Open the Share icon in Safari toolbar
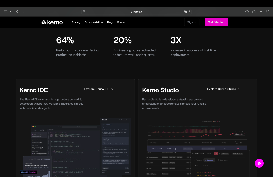 tap(254, 12)
